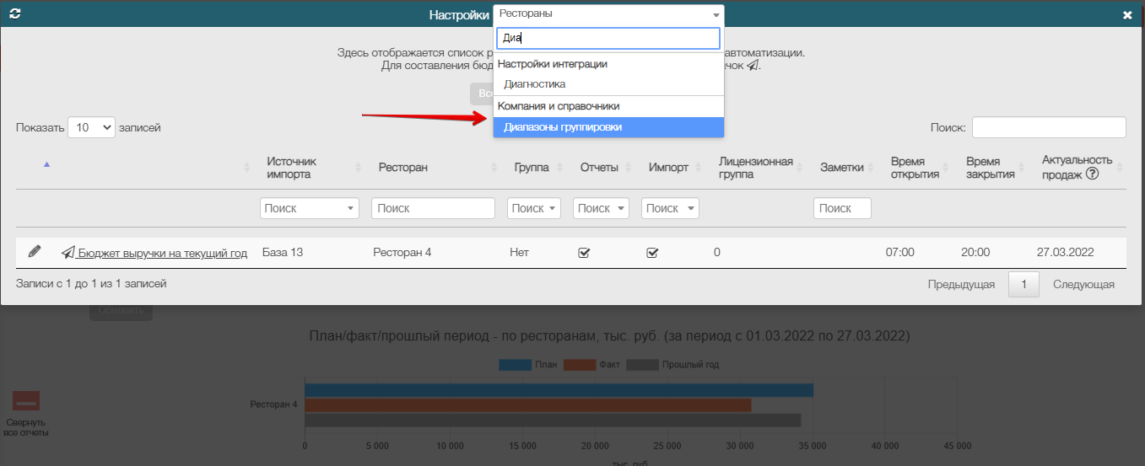Go to Следующая page

click(x=1083, y=285)
